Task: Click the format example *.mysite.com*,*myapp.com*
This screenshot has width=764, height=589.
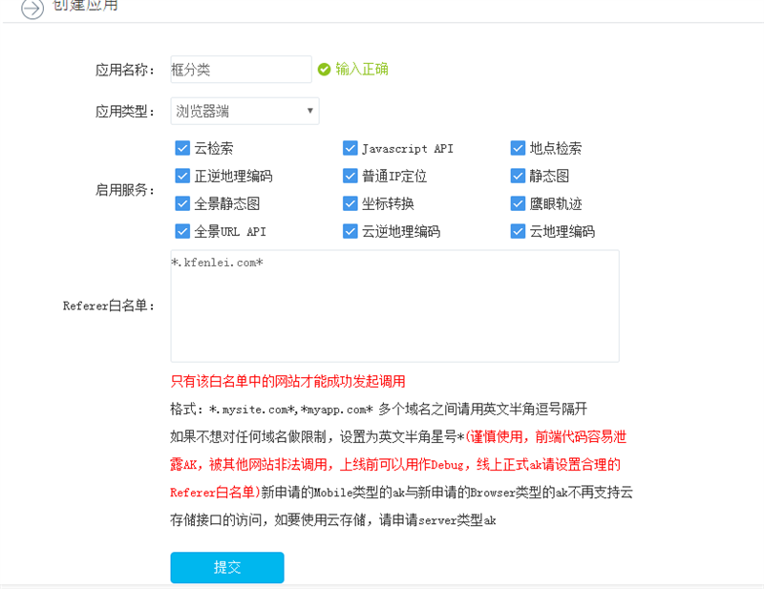Action: 291,410
